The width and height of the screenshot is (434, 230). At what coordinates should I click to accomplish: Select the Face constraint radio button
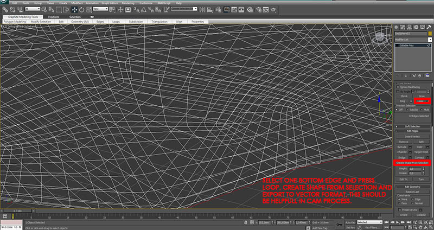[399, 203]
